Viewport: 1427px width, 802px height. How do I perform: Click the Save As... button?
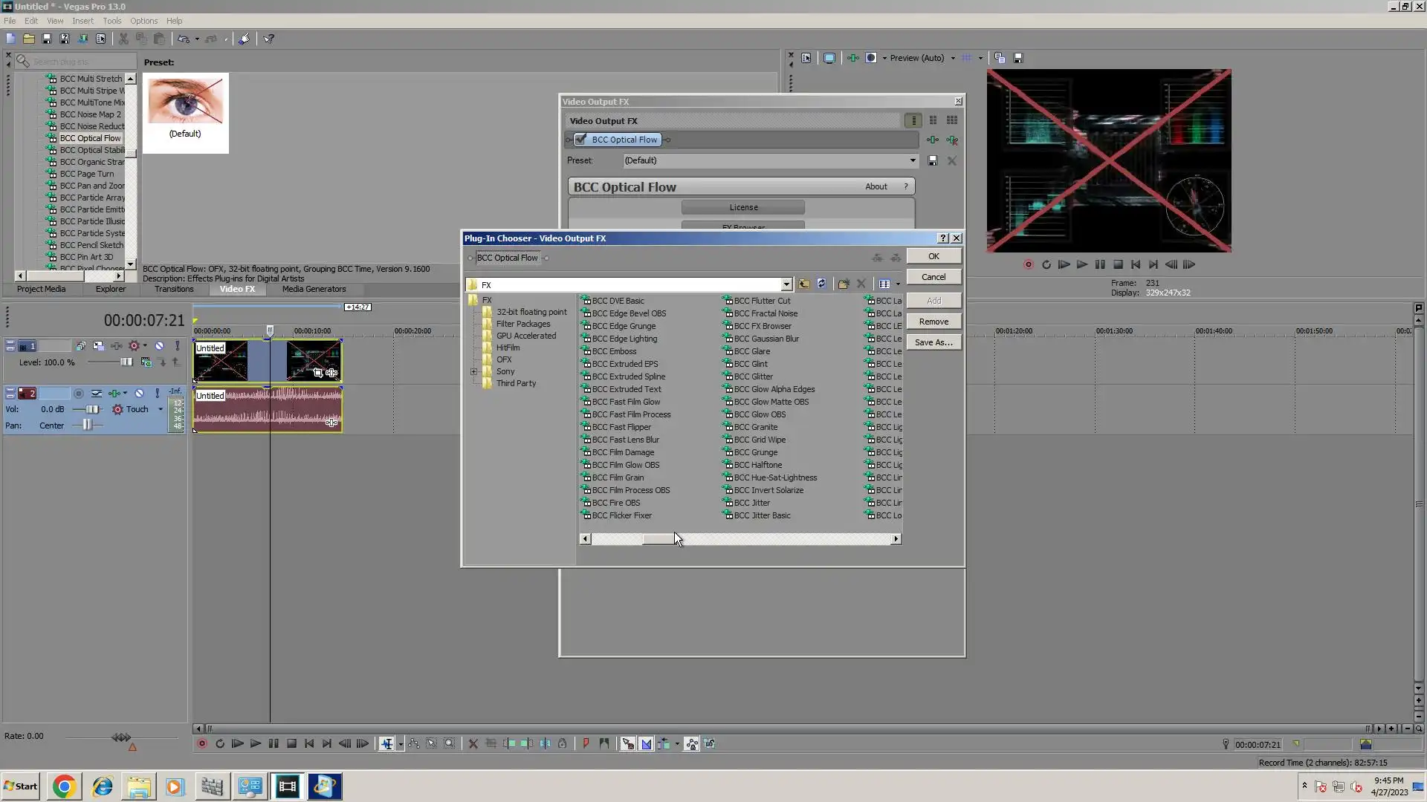click(x=933, y=342)
